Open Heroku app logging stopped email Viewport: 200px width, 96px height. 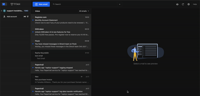coord(61,67)
